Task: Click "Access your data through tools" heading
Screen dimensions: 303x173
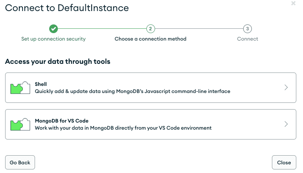Action: tap(57, 61)
